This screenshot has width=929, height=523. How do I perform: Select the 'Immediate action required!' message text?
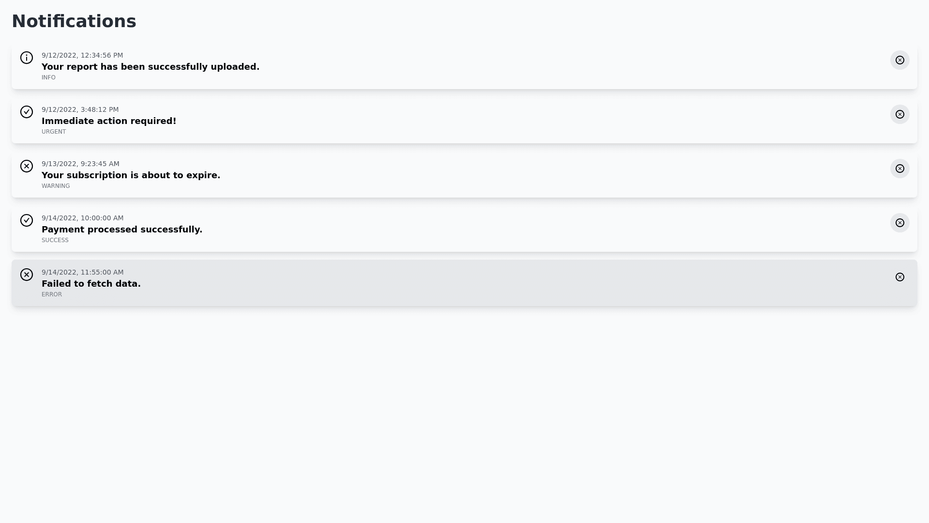pyautogui.click(x=109, y=121)
